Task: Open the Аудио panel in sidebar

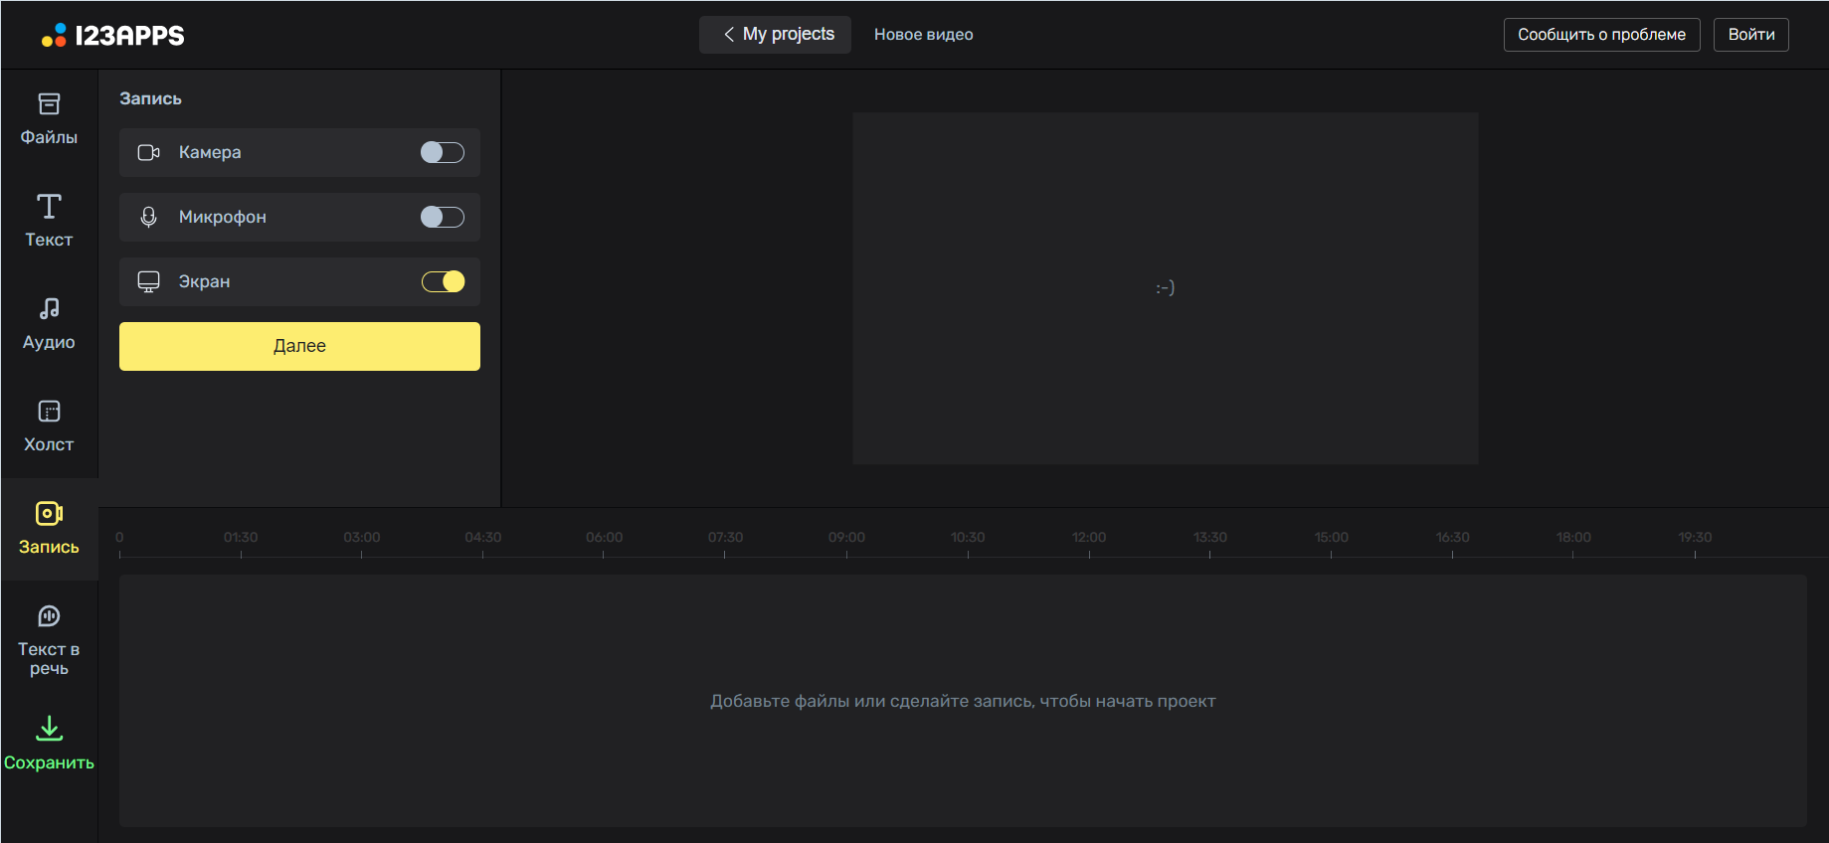Action: (x=49, y=324)
